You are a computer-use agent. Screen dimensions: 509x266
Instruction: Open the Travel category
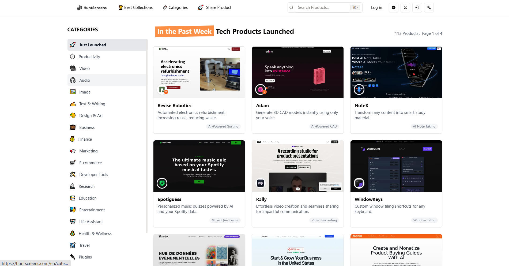pyautogui.click(x=107, y=245)
